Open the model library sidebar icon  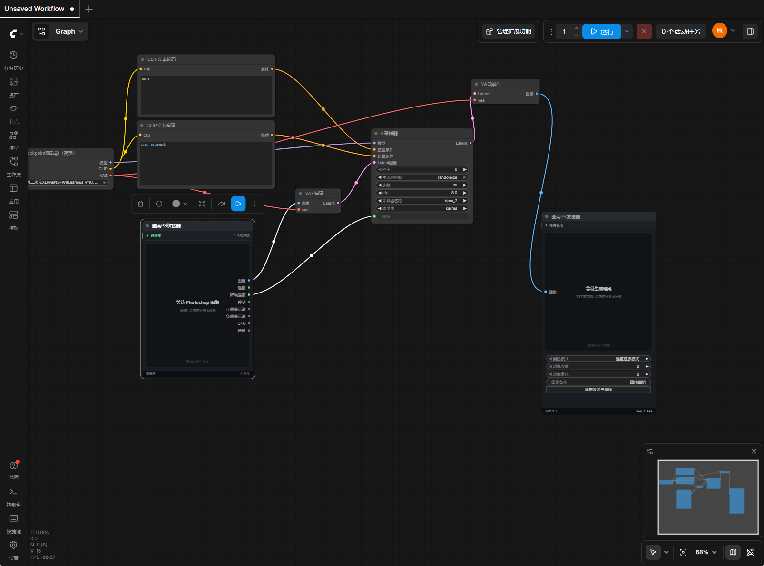pos(13,140)
